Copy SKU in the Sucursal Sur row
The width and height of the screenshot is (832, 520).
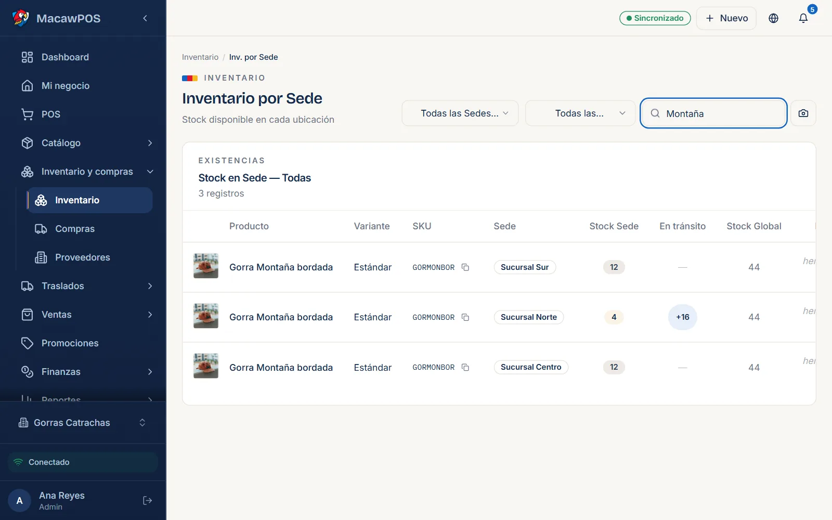click(x=465, y=267)
